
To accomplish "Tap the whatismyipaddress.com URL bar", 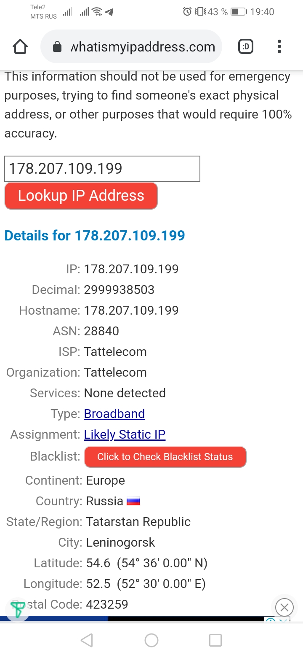I will [x=131, y=47].
